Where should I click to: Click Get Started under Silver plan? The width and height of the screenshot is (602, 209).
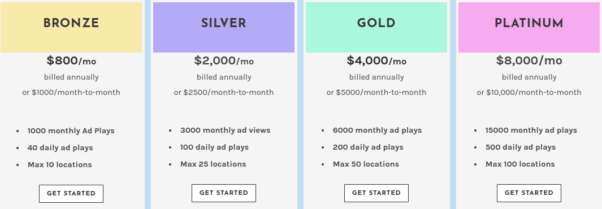click(x=224, y=193)
